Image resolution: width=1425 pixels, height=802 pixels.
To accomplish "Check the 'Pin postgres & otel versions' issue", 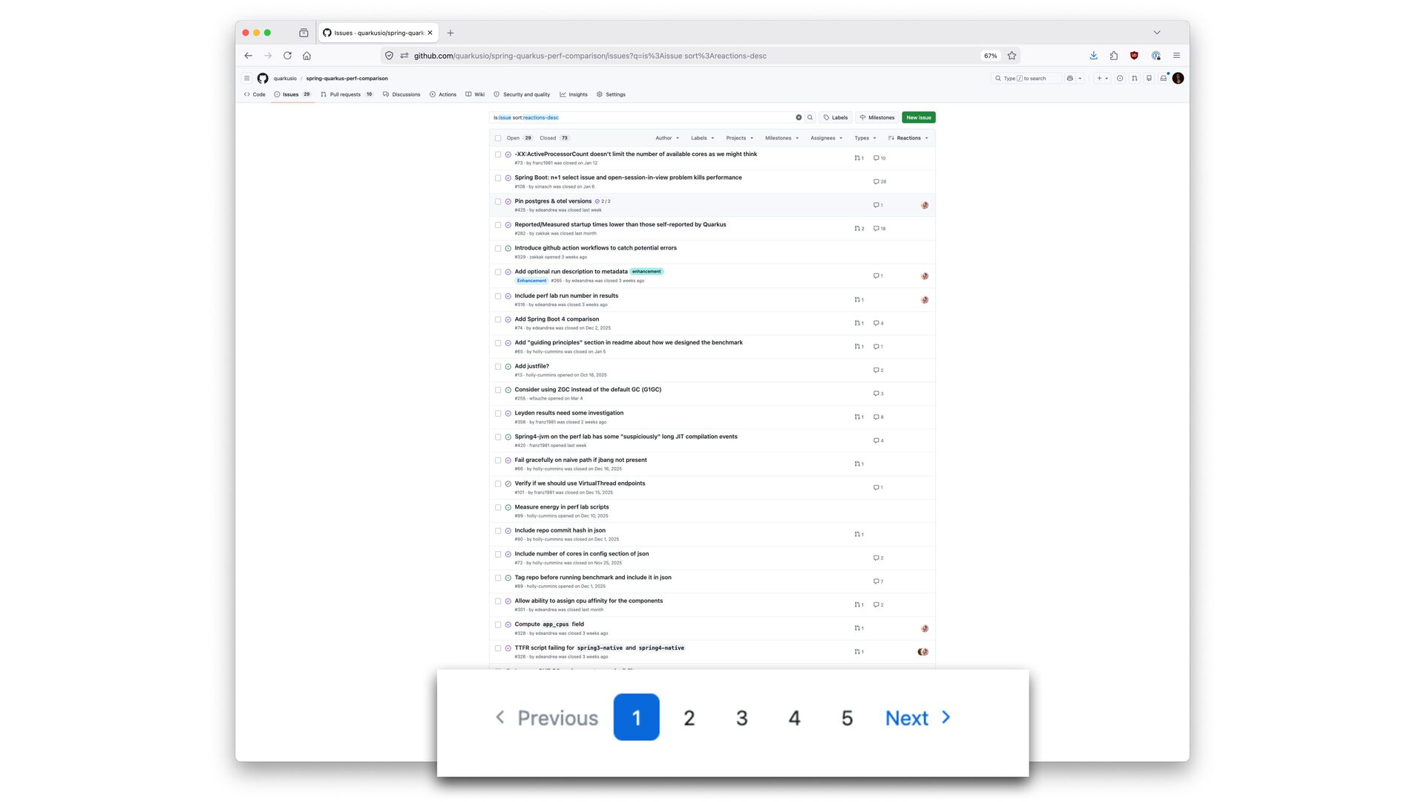I will click(498, 201).
